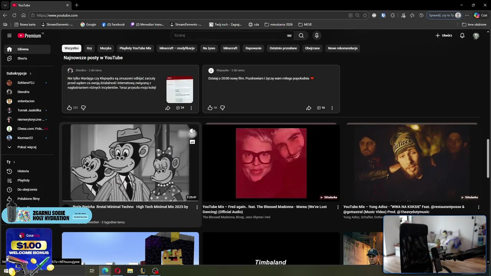Open the on-screen keyboard icon in search box
Image resolution: width=491 pixels, height=276 pixels.
(289, 36)
